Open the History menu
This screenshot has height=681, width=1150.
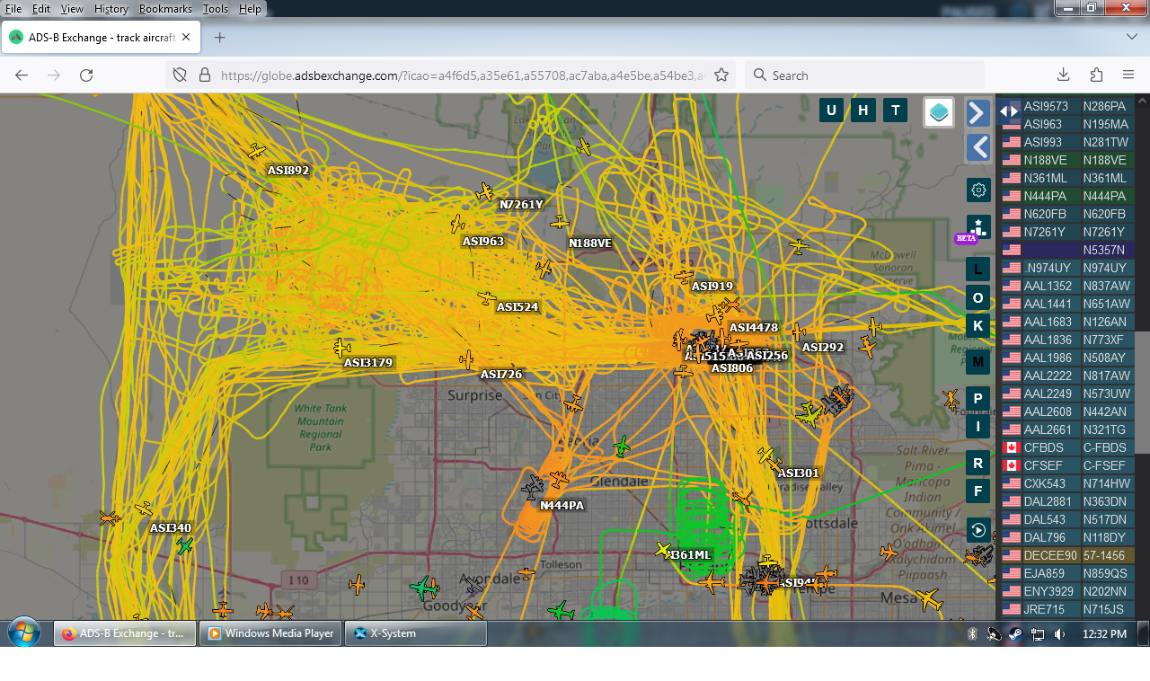click(x=111, y=9)
